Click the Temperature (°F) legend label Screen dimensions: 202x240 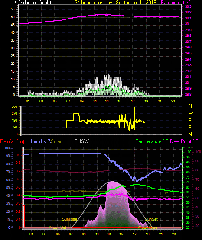coord(153,141)
